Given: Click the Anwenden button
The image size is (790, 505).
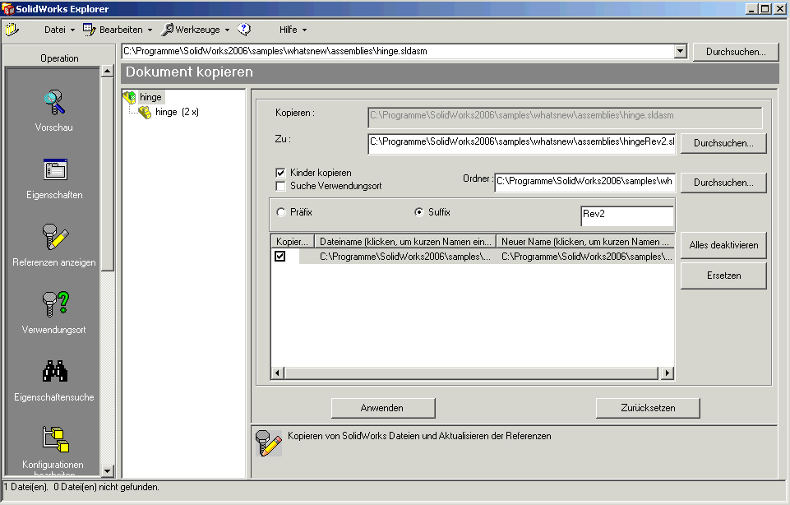Looking at the screenshot, I should tap(383, 408).
